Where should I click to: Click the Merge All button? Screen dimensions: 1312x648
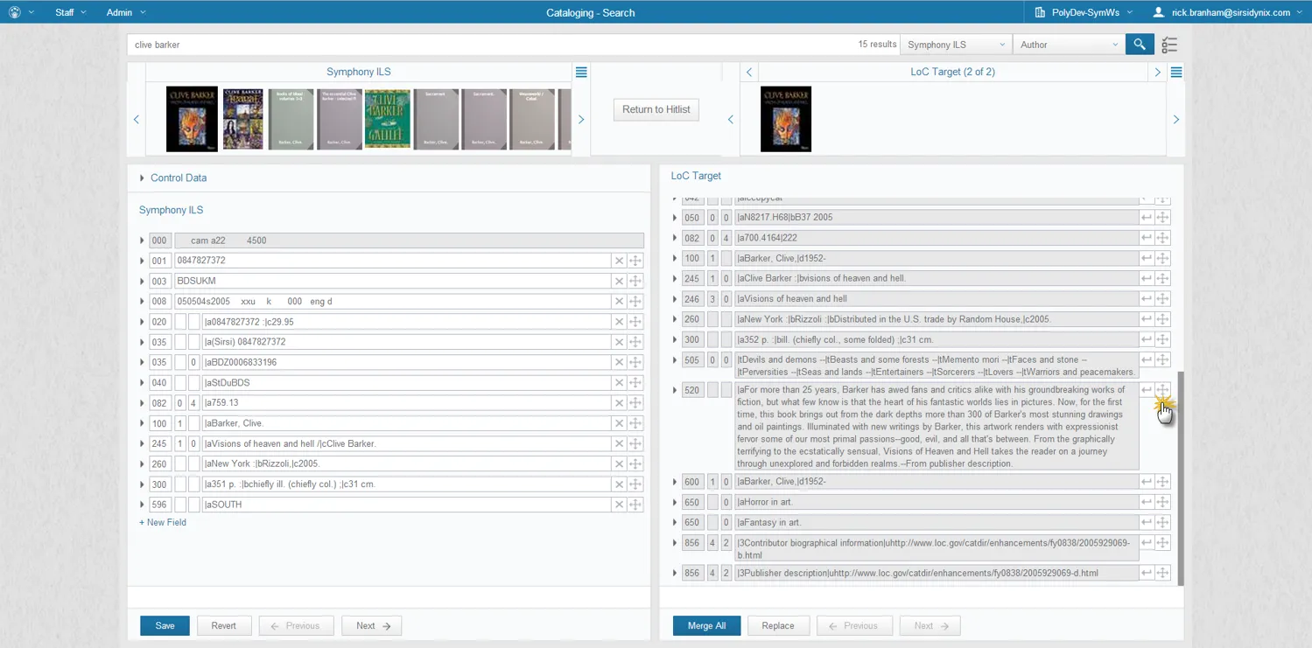[706, 626]
